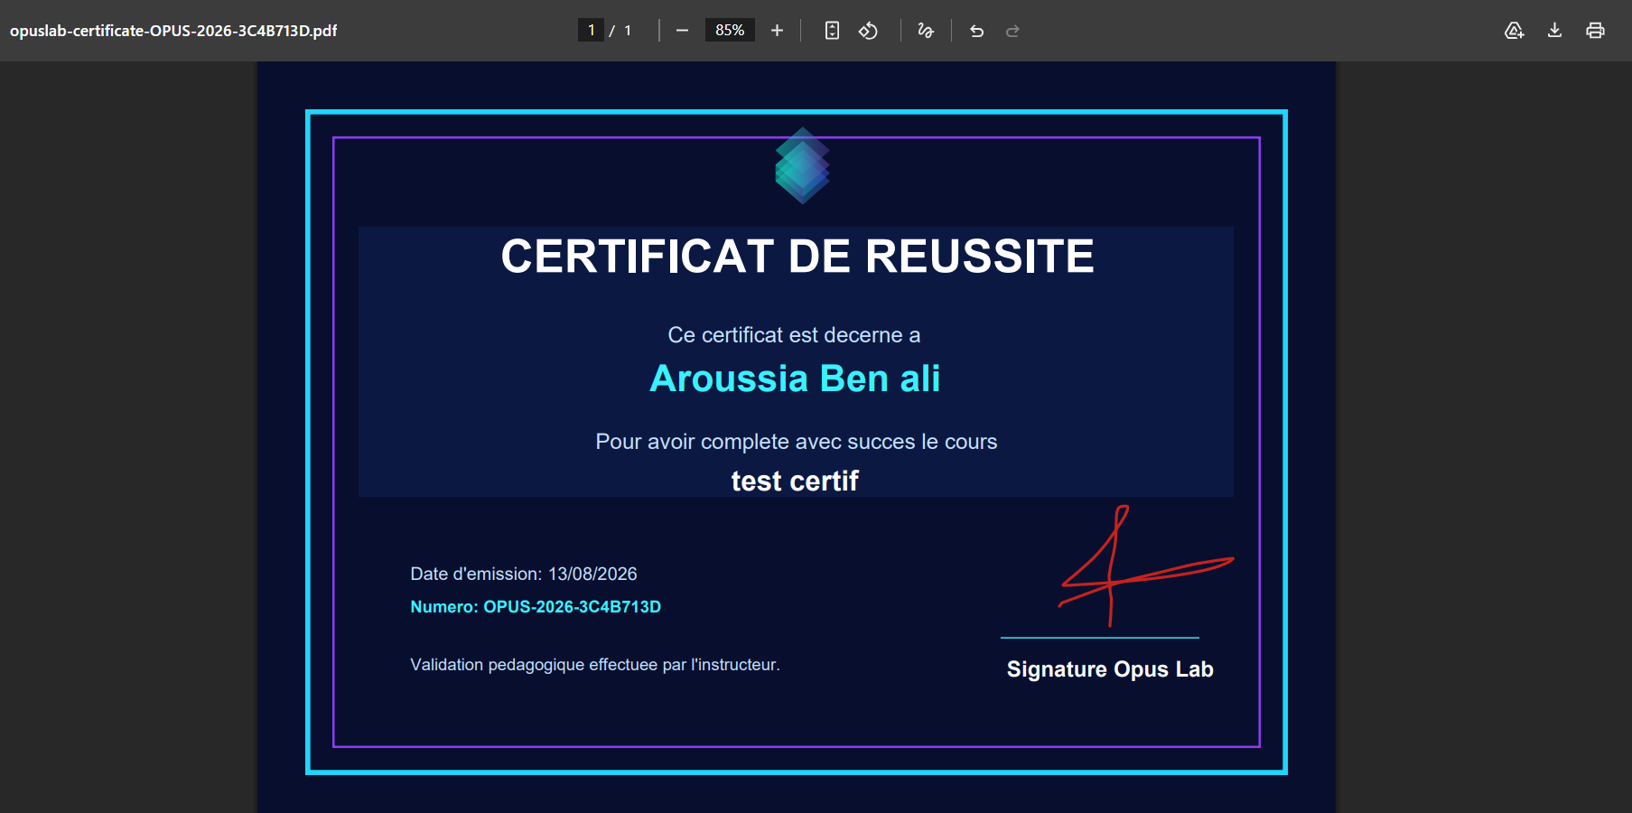
Task: Click the Validation pedagogique sentence
Action: tap(595, 665)
